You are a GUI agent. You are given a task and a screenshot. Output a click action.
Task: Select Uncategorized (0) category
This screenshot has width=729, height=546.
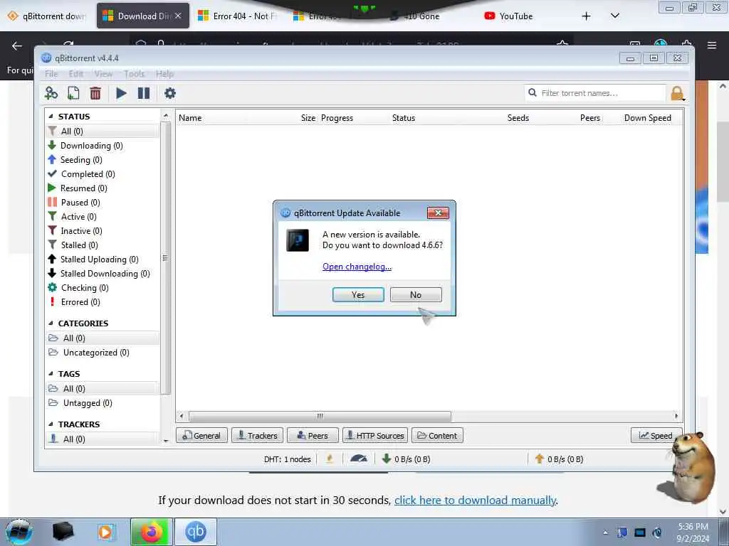pos(96,353)
